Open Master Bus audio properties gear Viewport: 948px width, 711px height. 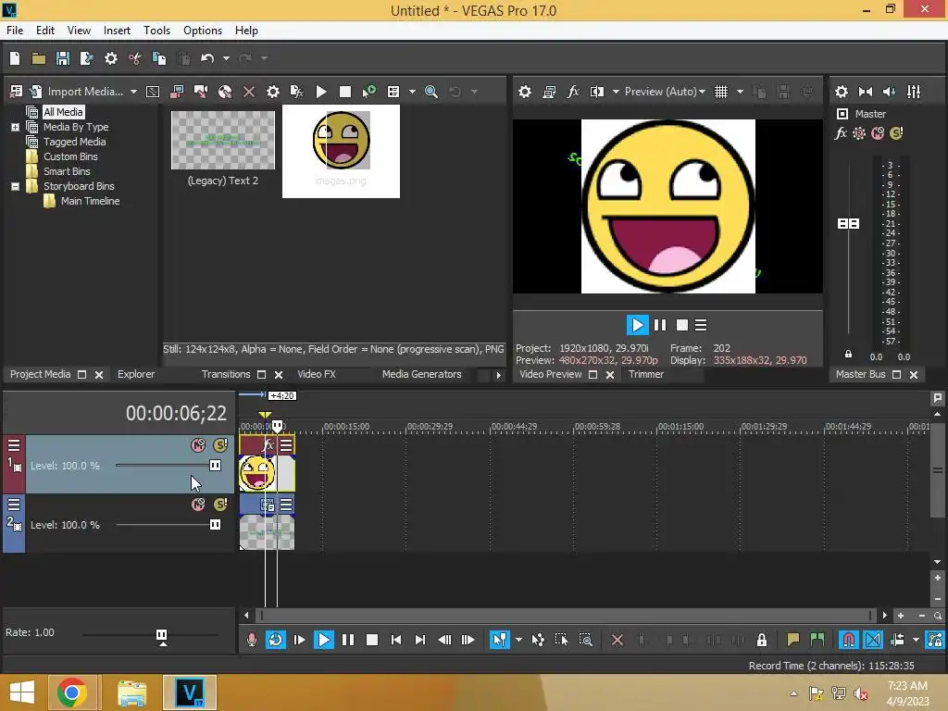pyautogui.click(x=841, y=92)
